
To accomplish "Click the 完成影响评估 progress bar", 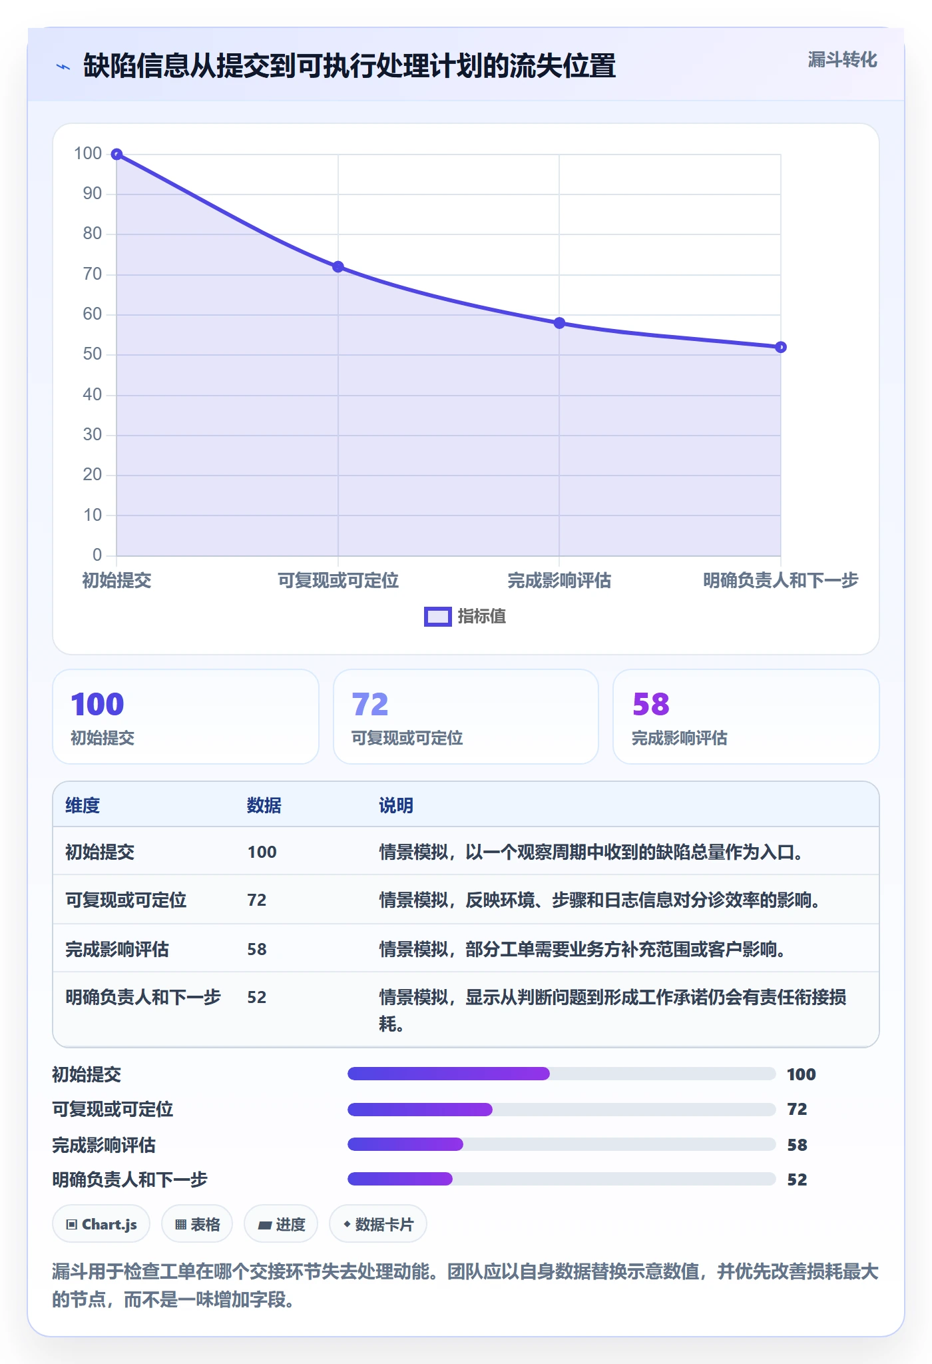I will pos(561,1144).
